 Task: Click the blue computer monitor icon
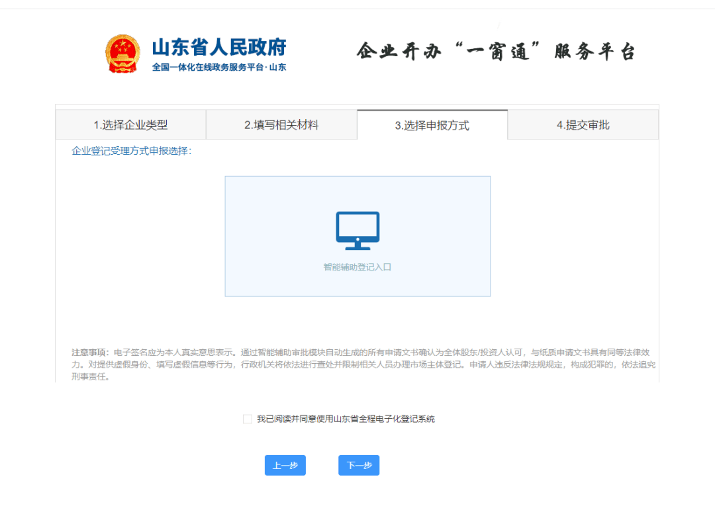pyautogui.click(x=358, y=231)
